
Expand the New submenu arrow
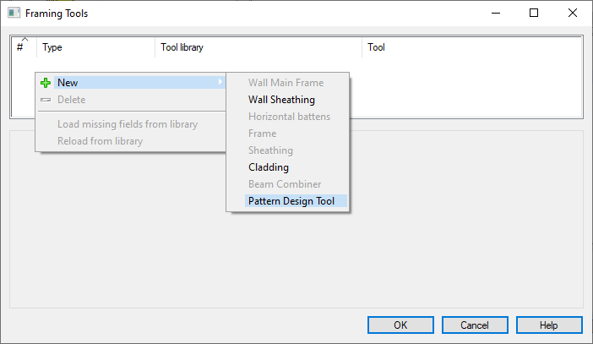220,83
